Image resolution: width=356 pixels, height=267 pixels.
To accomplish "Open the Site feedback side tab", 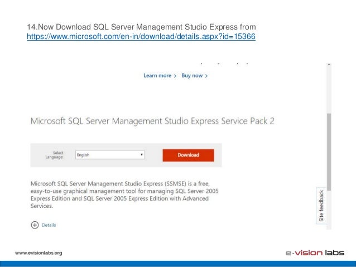I will click(x=321, y=206).
